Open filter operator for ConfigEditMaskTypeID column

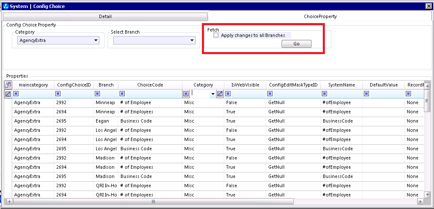point(270,94)
